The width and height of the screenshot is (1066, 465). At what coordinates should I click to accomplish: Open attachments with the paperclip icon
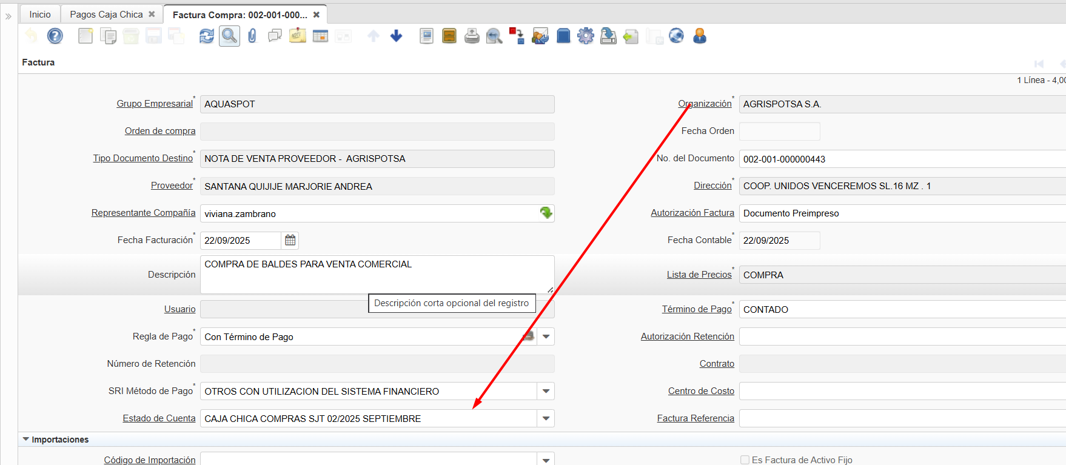click(x=252, y=36)
